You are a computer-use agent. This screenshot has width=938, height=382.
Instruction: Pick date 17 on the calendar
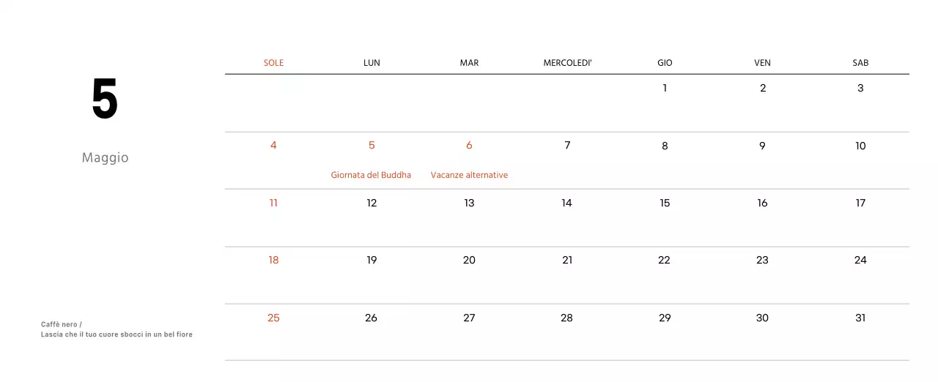(x=860, y=203)
